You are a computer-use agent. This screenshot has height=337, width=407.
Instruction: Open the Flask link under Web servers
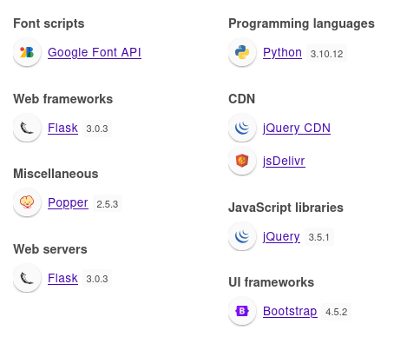click(62, 278)
